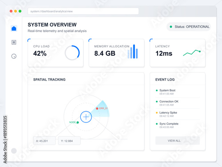This screenshot has width=222, height=167.
Task: Click the address bar URL field
Action: 83,11
